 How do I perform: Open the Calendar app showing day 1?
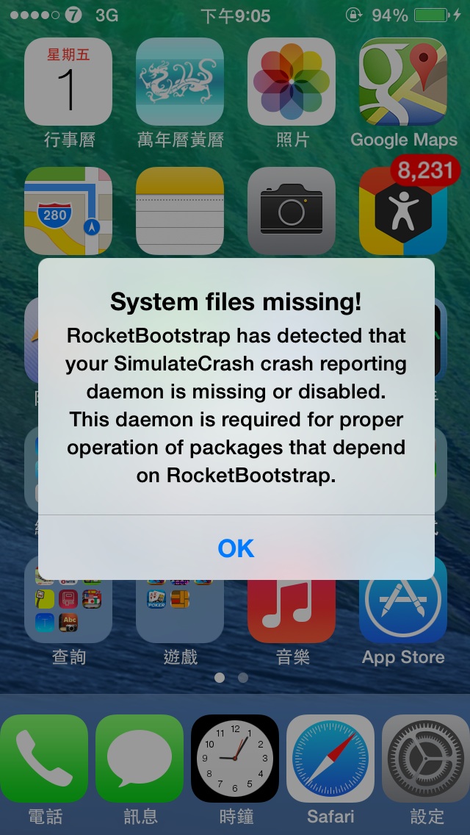(x=68, y=82)
